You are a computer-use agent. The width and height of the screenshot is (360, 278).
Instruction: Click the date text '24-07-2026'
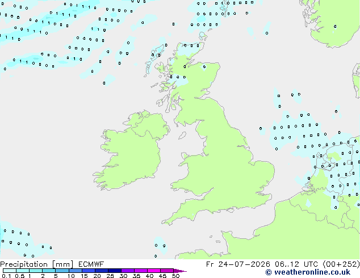tap(244, 264)
